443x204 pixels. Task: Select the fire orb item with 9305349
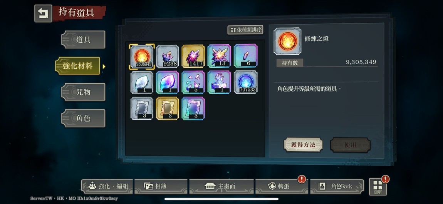(142, 57)
